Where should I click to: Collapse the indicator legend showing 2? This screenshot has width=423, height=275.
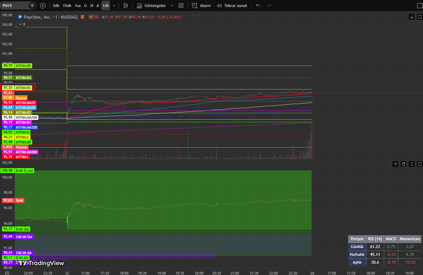coord(22,24)
